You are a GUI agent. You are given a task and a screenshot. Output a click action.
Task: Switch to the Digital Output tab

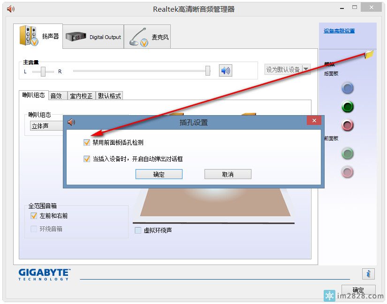click(x=93, y=37)
